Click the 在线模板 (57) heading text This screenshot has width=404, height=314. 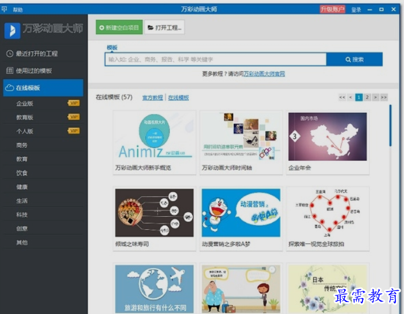(114, 97)
